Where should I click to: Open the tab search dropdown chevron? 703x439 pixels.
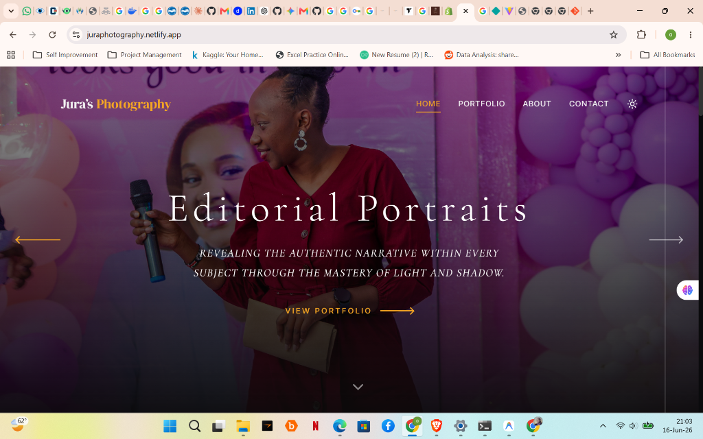tap(11, 11)
